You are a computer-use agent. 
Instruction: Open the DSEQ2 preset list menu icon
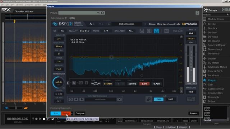click(x=109, y=24)
